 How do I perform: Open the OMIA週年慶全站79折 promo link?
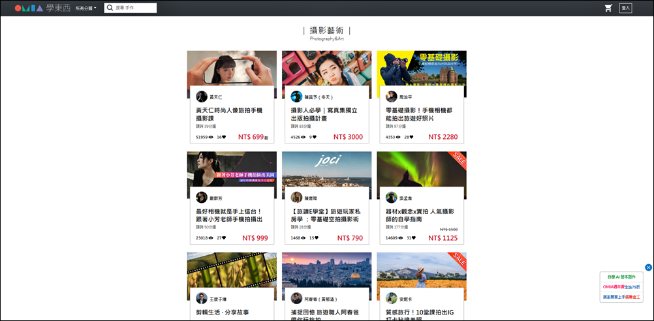621,287
